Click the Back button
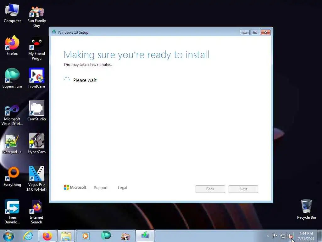This screenshot has height=242, width=322. [210, 189]
